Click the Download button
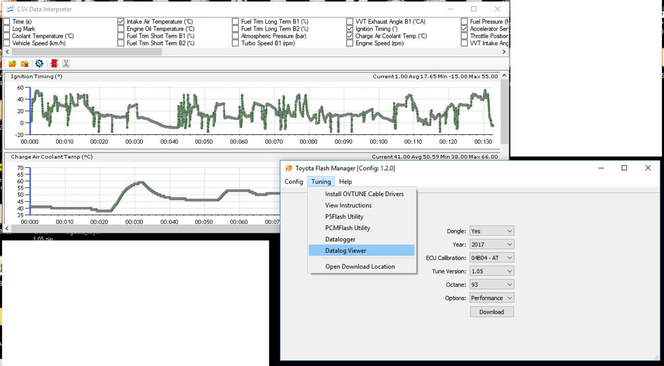 pos(492,312)
